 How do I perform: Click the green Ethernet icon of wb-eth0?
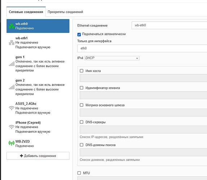click(12, 26)
